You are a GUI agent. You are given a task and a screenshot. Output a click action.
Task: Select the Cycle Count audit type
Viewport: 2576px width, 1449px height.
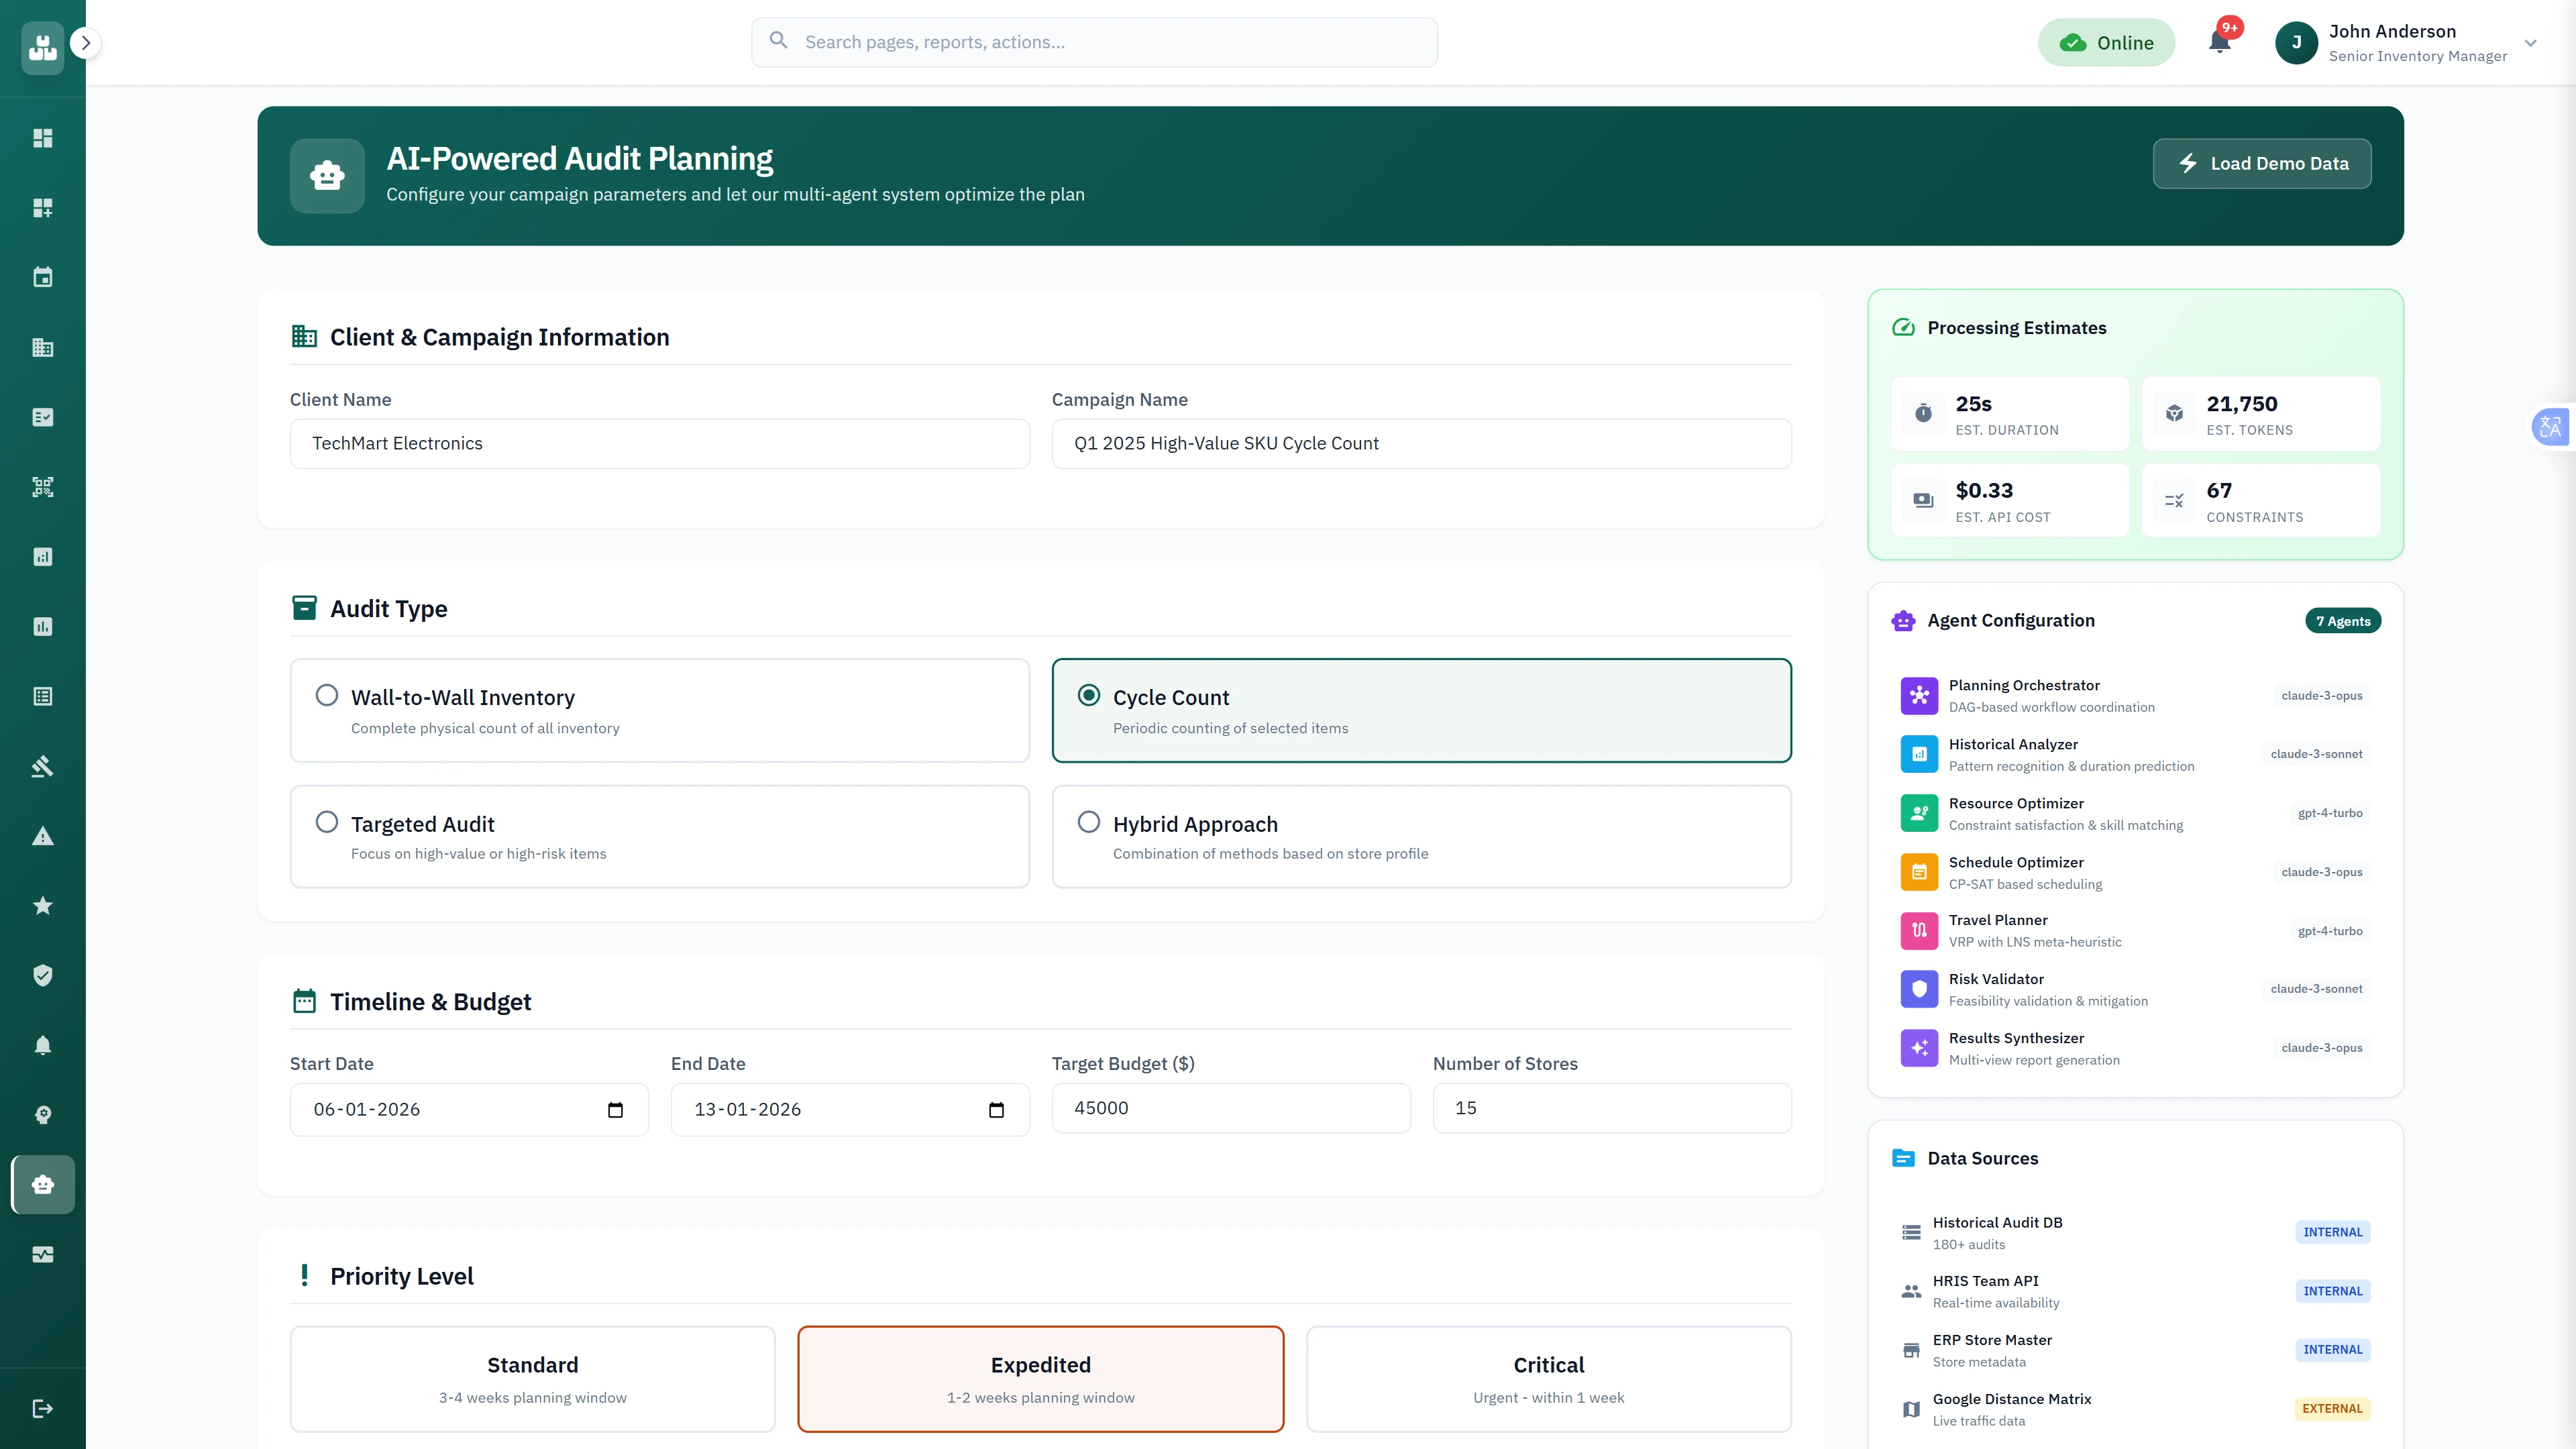1421,710
